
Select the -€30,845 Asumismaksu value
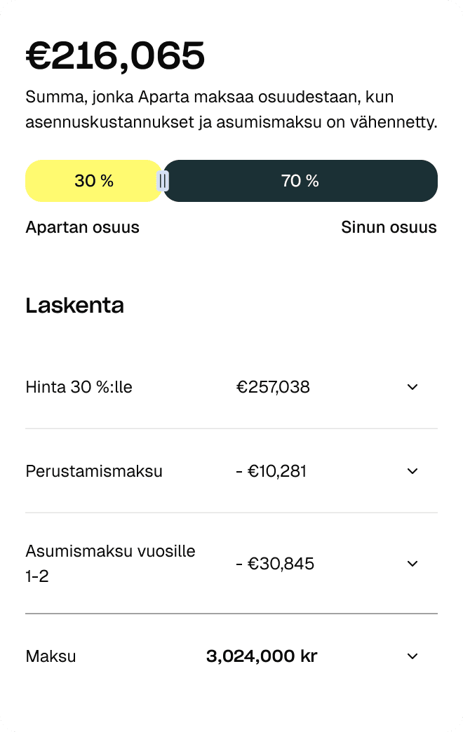point(275,563)
